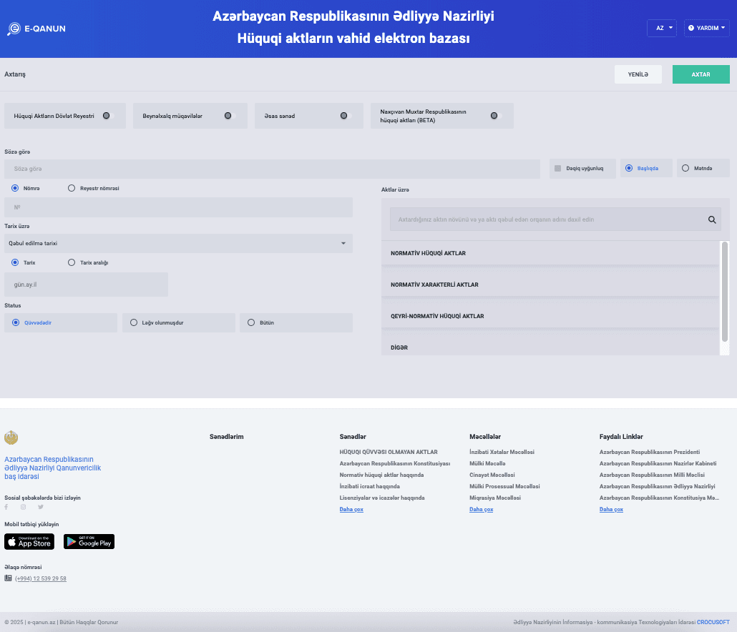Open the Facebook social icon
The width and height of the screenshot is (737, 632).
click(x=6, y=507)
